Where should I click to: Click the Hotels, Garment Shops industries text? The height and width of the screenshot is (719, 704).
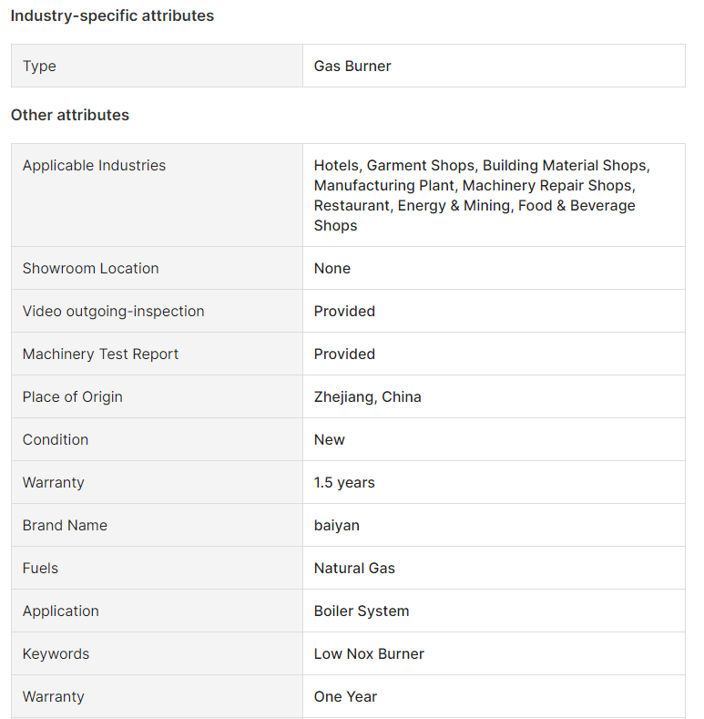tap(482, 195)
